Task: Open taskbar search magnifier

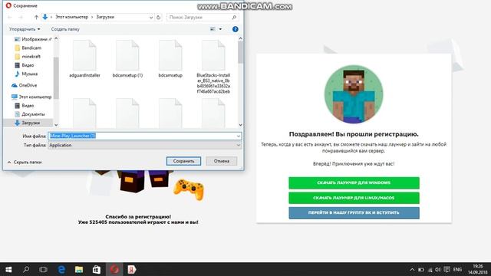Action: tap(26, 269)
